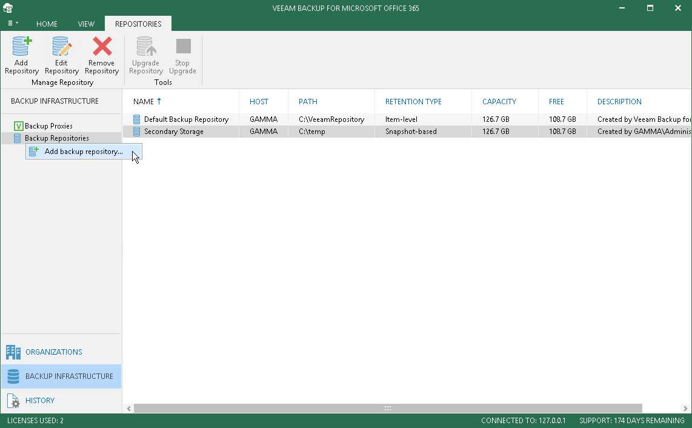Switch to the HOME ribbon tab
The height and width of the screenshot is (428, 692).
pos(47,24)
